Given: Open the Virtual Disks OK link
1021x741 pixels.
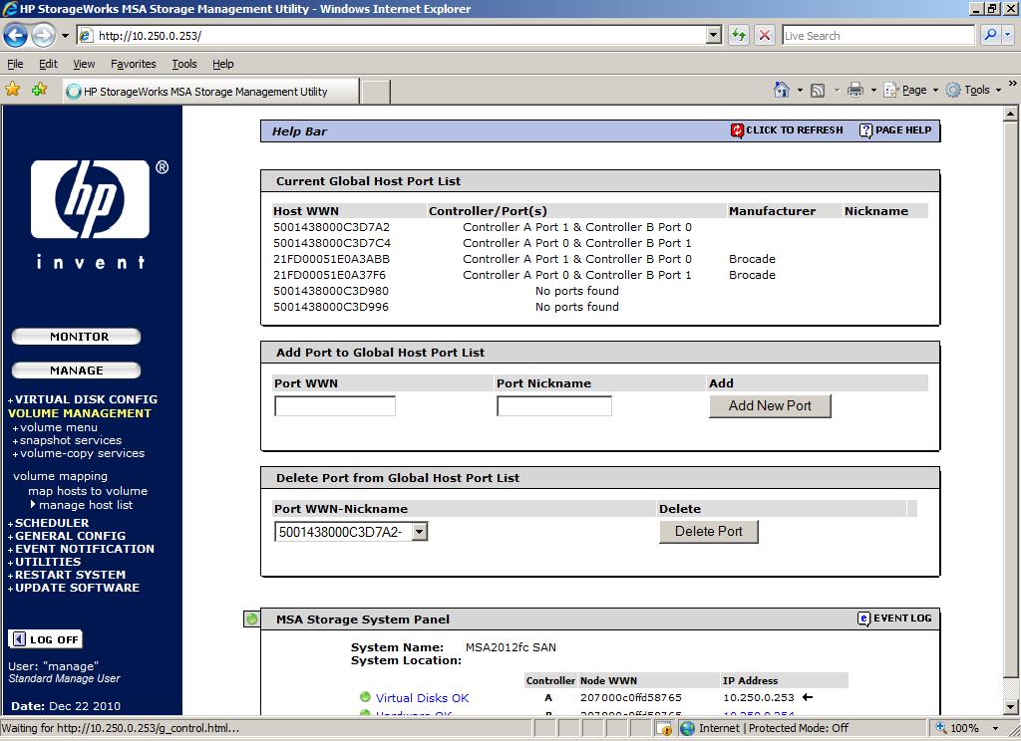Looking at the screenshot, I should pos(422,698).
